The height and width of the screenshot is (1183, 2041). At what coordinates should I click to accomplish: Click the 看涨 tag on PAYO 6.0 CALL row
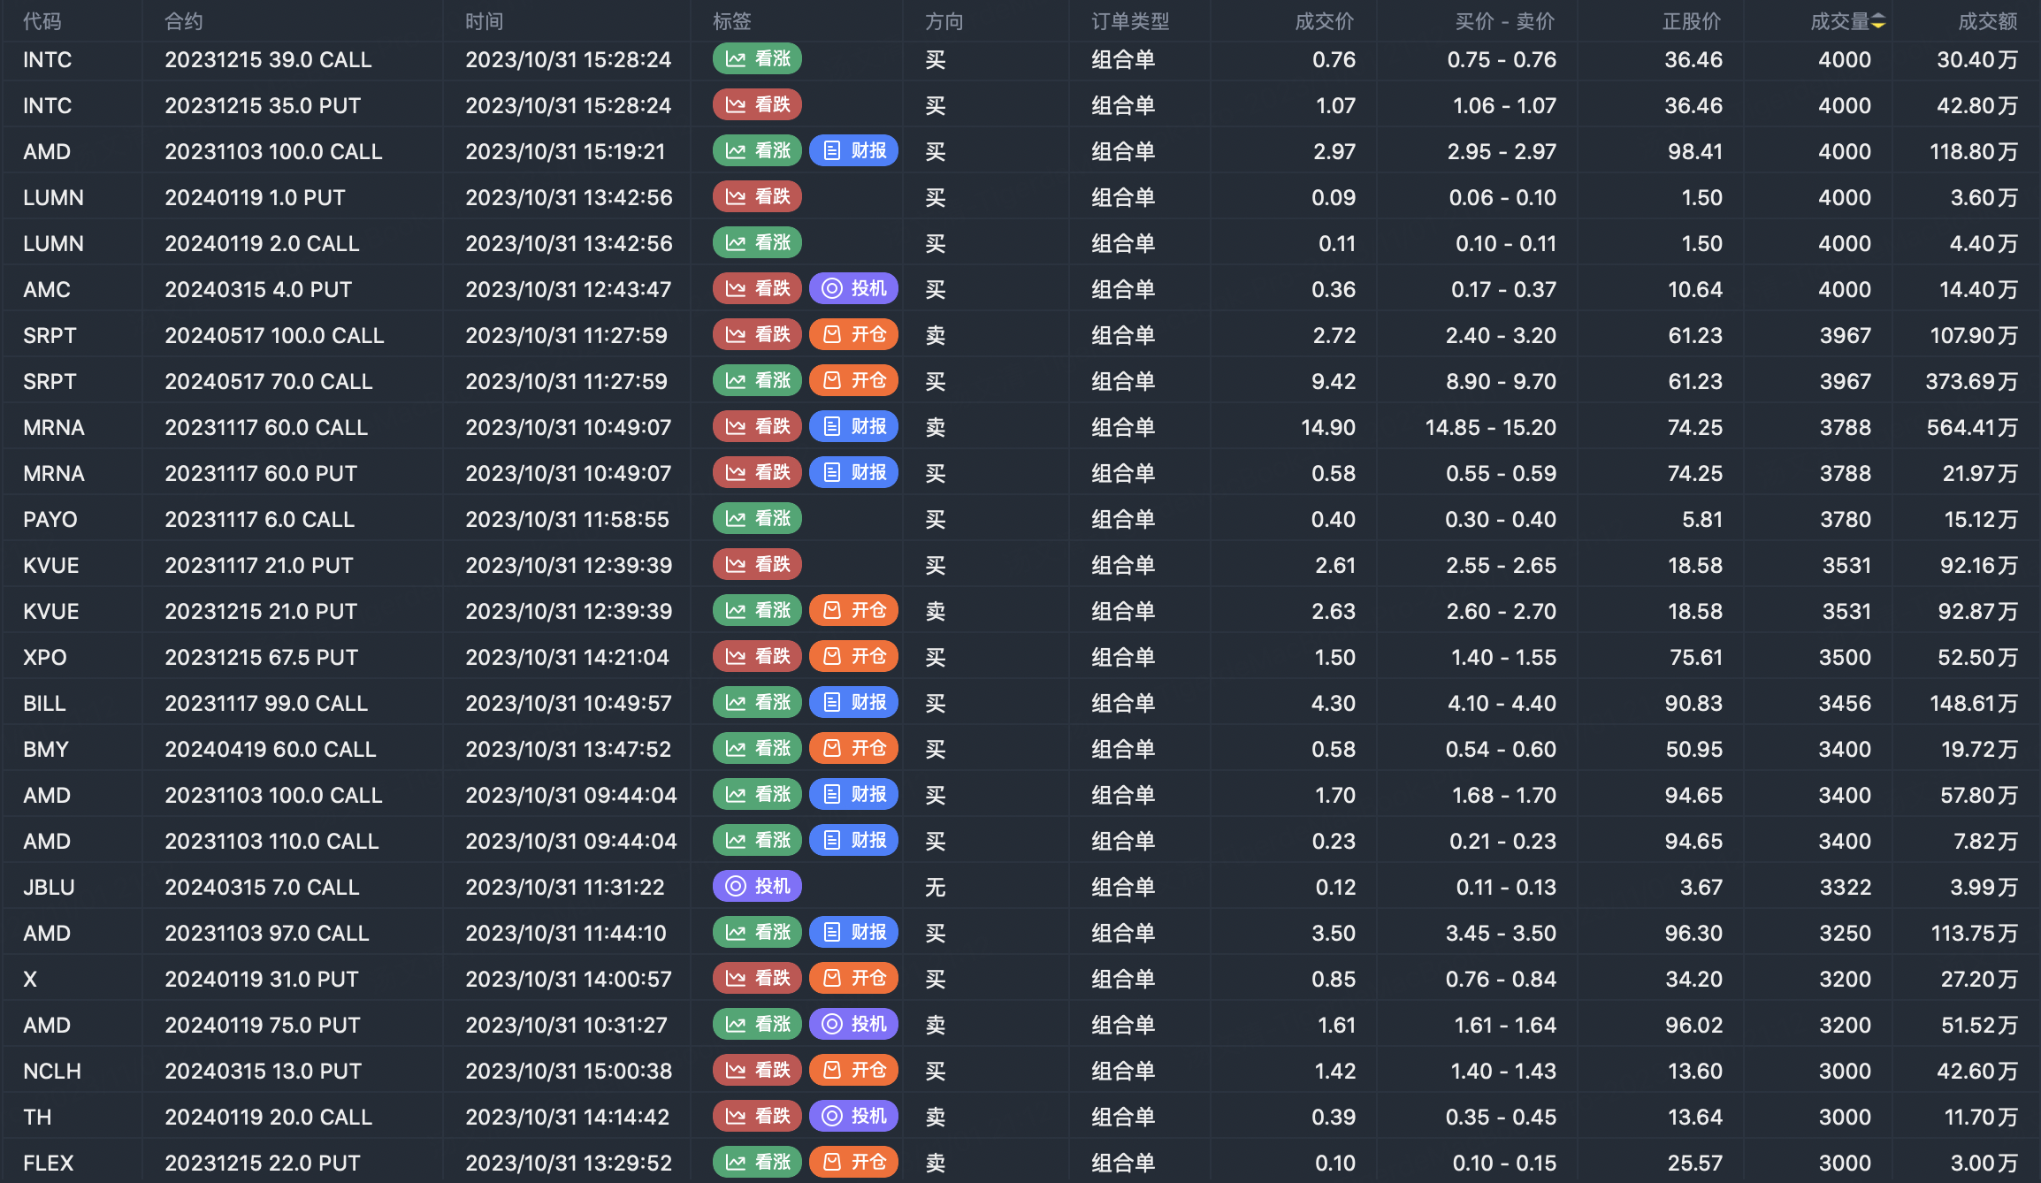757,519
